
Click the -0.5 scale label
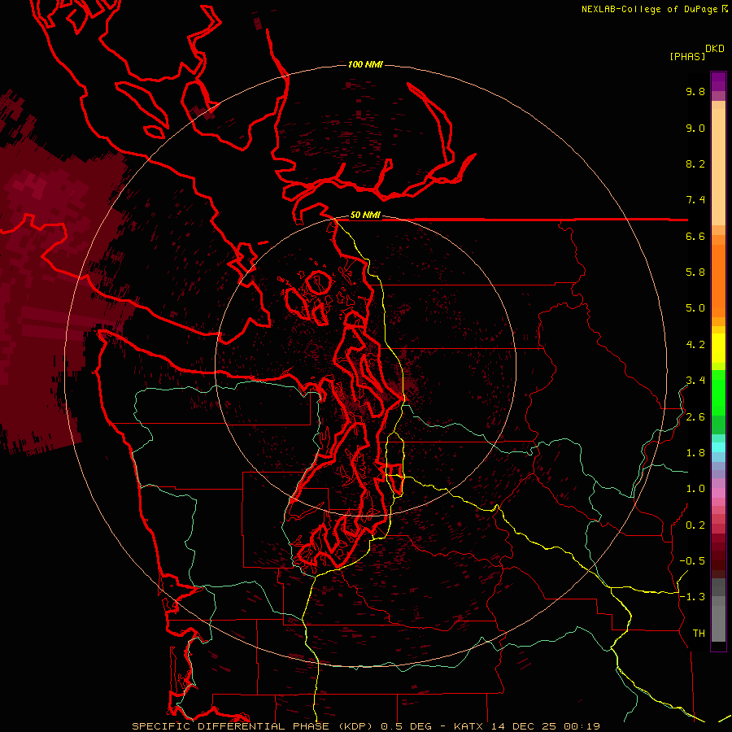pos(692,561)
